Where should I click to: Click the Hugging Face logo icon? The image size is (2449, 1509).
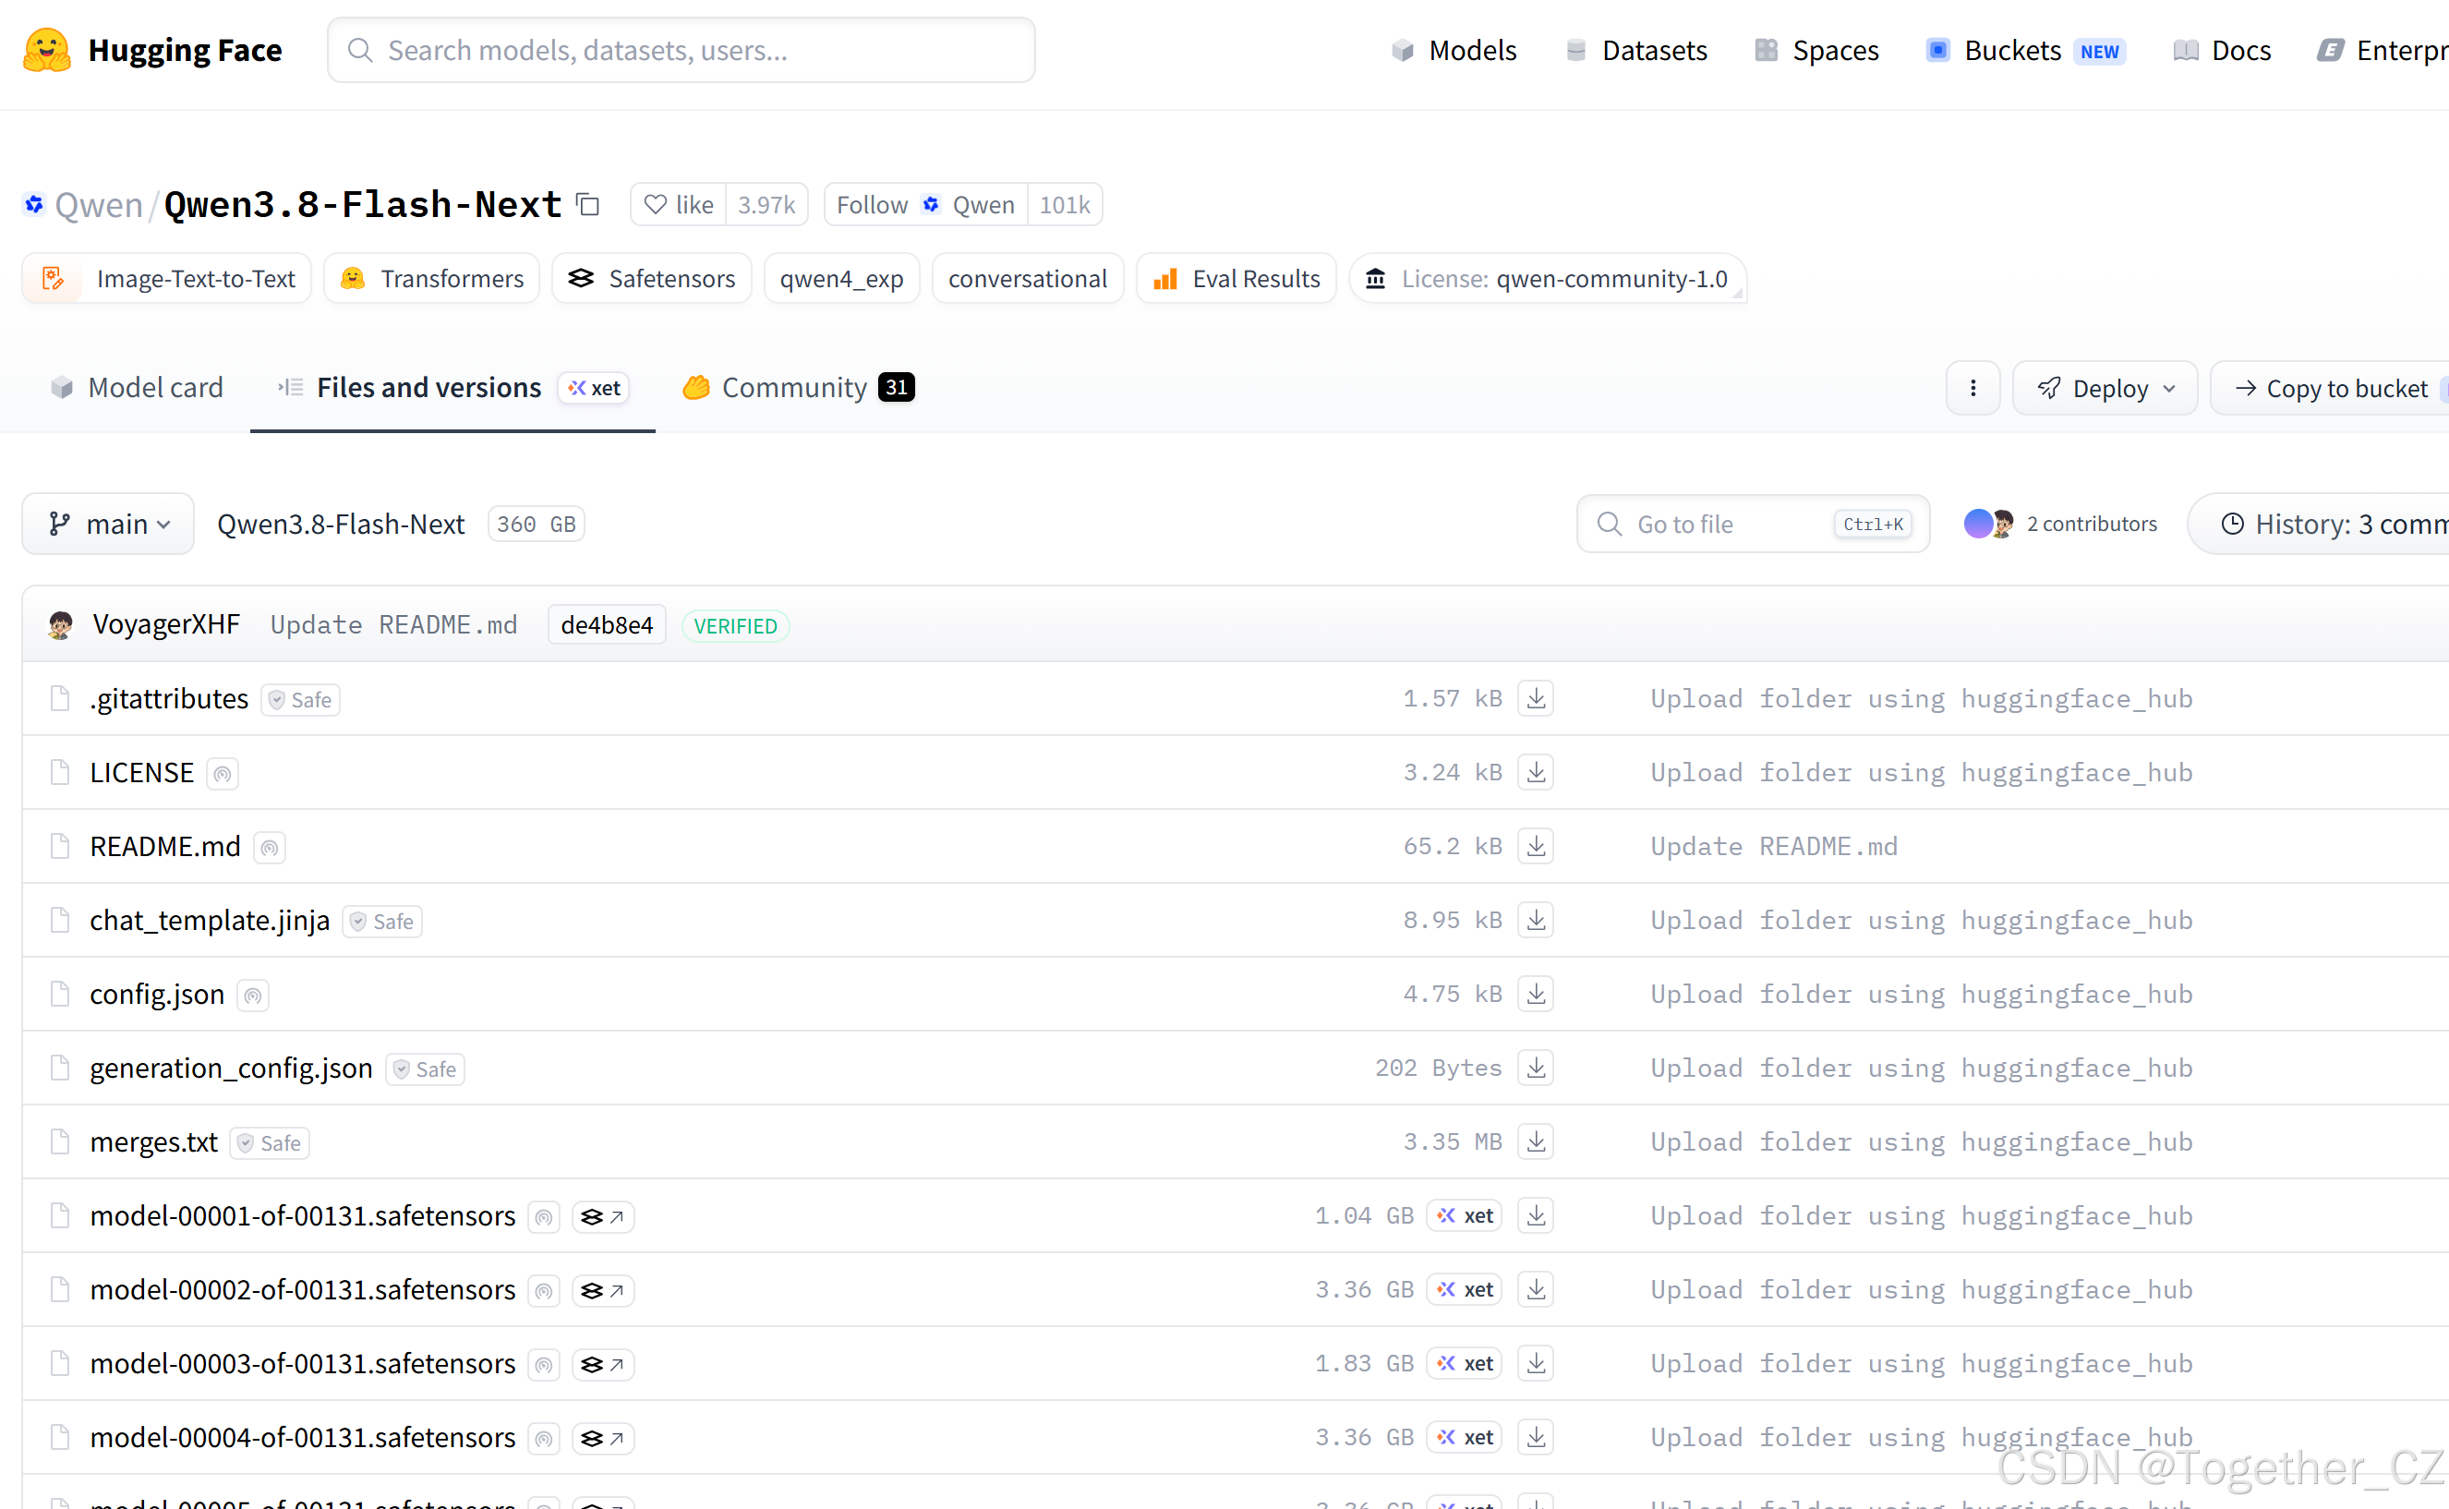(47, 50)
